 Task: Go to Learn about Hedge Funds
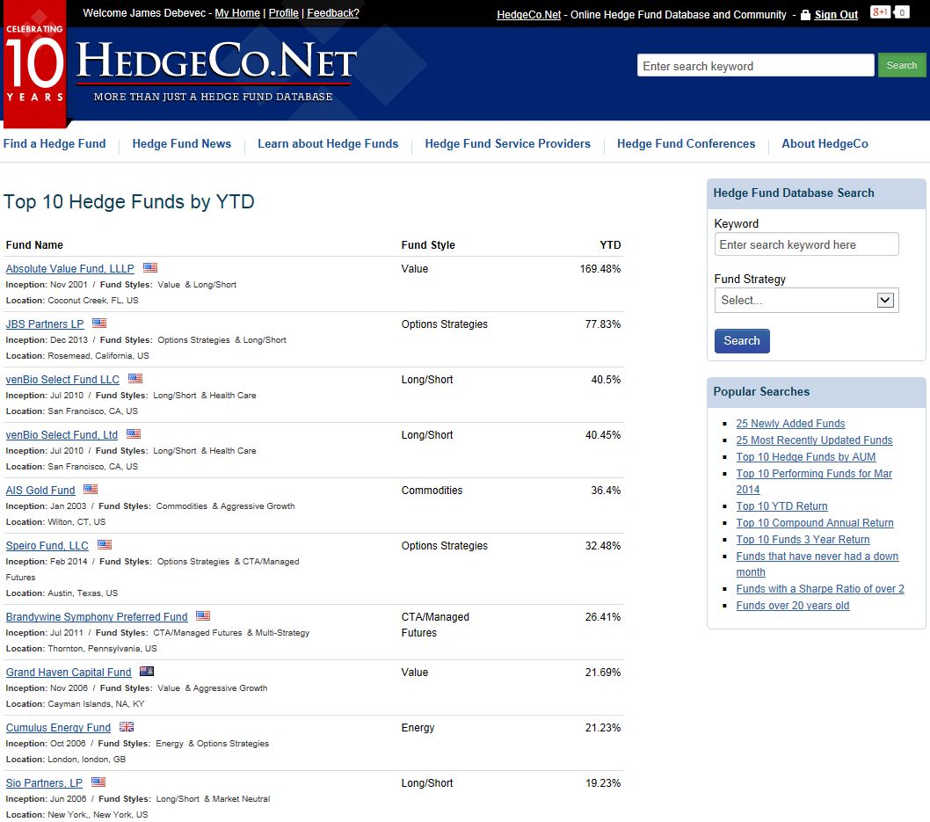pos(328,143)
